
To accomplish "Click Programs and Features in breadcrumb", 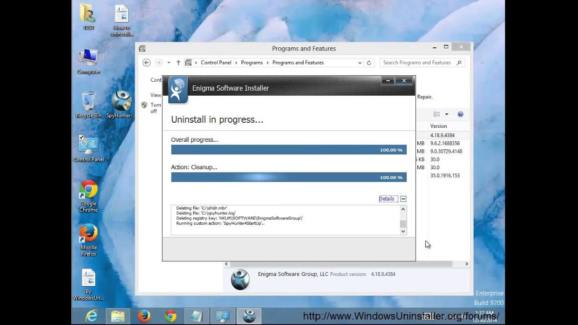I will (298, 63).
